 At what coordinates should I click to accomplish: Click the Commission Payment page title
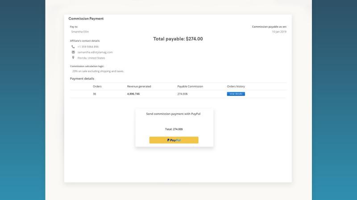pos(86,19)
